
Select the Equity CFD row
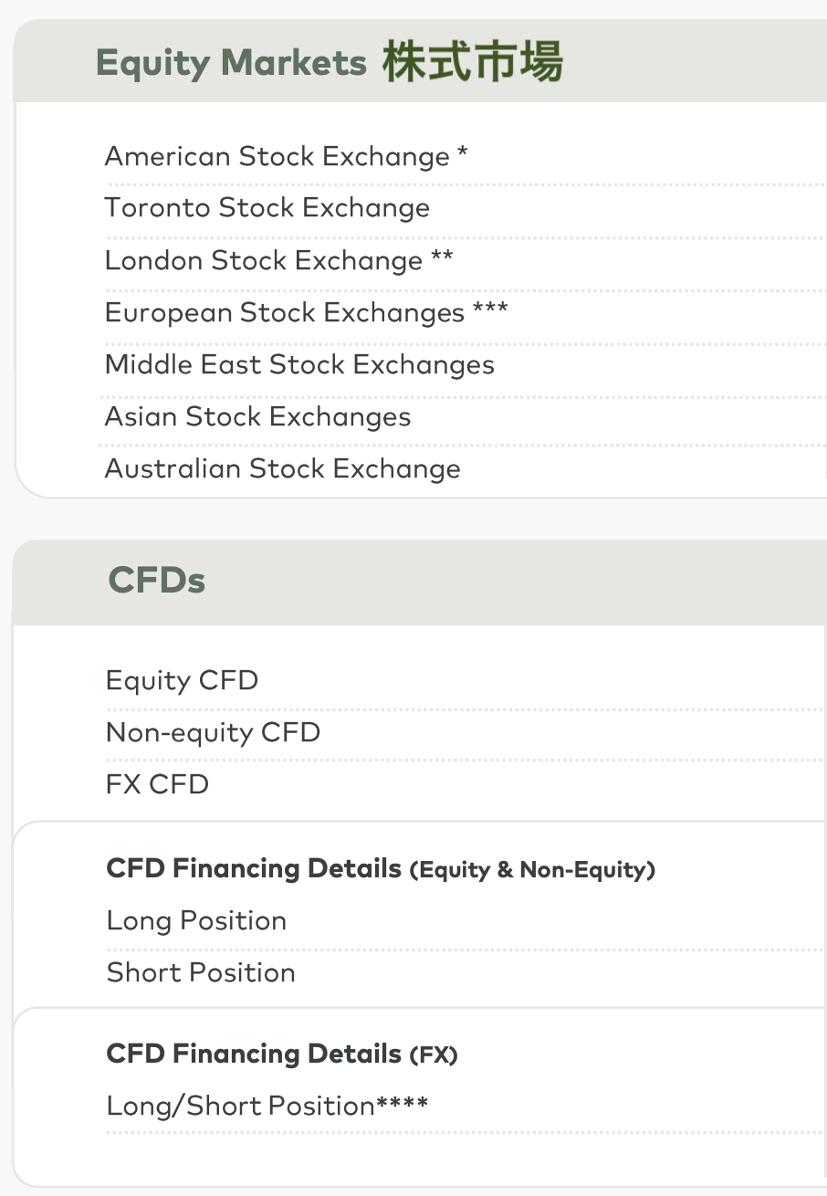point(183,681)
